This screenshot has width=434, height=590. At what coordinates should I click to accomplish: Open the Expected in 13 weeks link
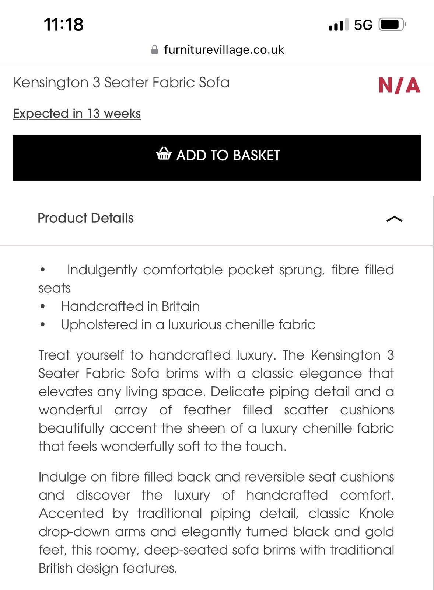(77, 114)
